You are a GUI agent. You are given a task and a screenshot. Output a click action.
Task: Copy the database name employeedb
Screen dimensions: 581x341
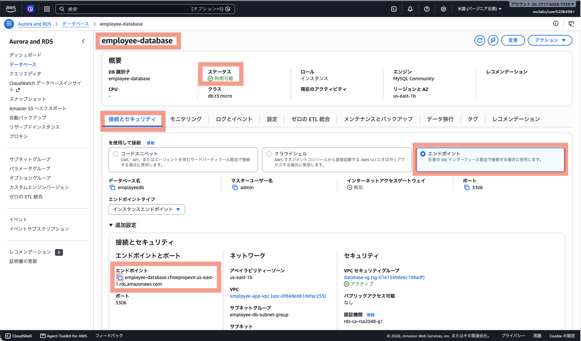pyautogui.click(x=113, y=187)
